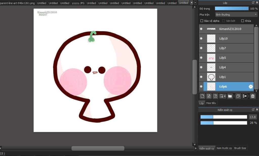Click the canvas horizontal scroll-right arrow
259x156 pixels.
coord(196,148)
